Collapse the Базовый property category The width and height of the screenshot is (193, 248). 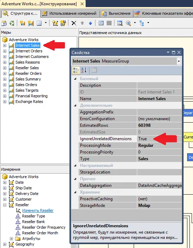75,79
